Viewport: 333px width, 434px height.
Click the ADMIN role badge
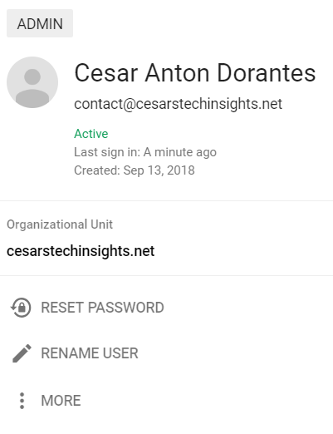click(40, 23)
